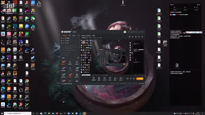Image resolution: width=205 pixels, height=115 pixels.
Task: Edit the stream title via the pencil icon
Action: point(87,38)
